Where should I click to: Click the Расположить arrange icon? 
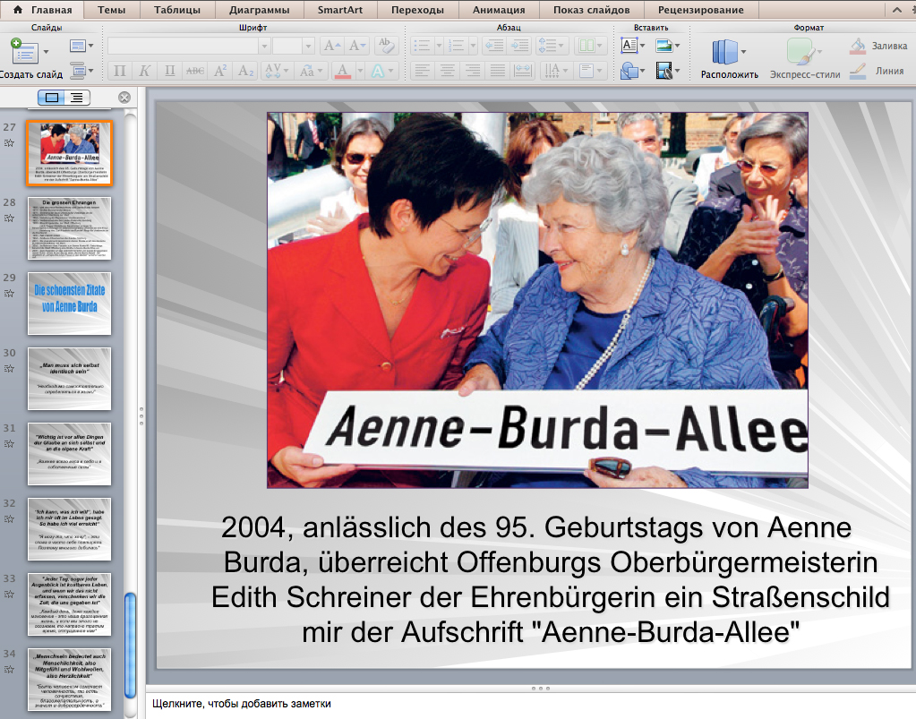pos(724,51)
